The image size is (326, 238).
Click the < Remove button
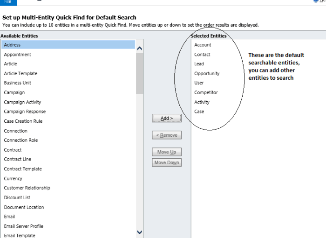[x=167, y=135]
